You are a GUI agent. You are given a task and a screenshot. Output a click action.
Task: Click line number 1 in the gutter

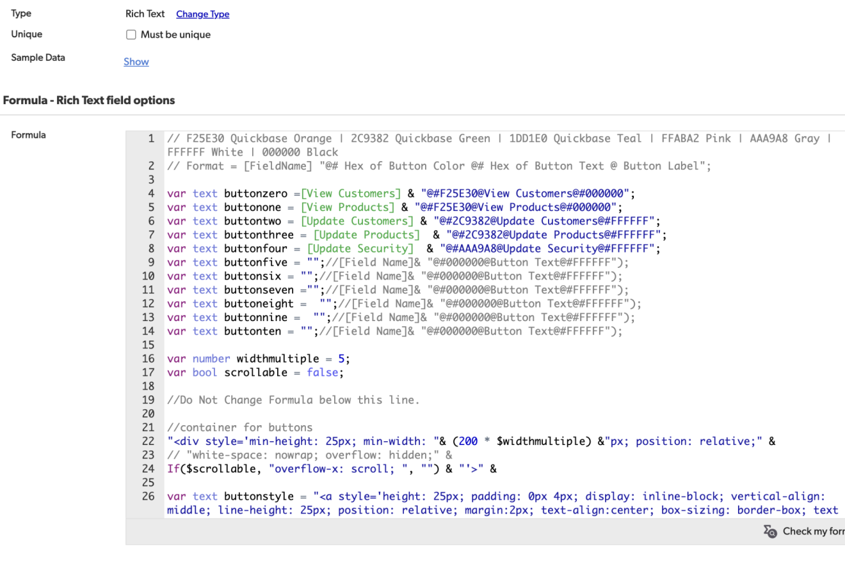[x=151, y=139]
